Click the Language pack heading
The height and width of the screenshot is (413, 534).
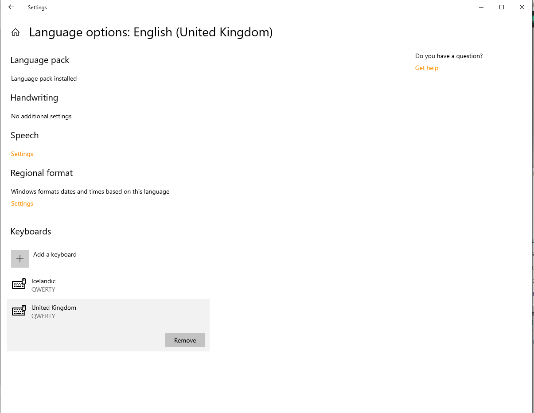point(40,60)
